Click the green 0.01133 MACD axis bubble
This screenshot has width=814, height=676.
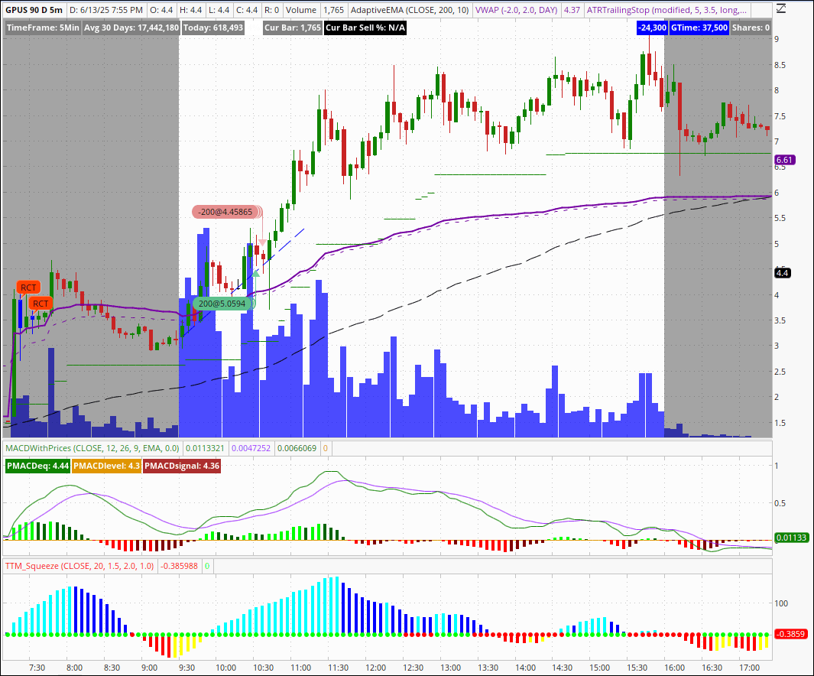coord(791,538)
